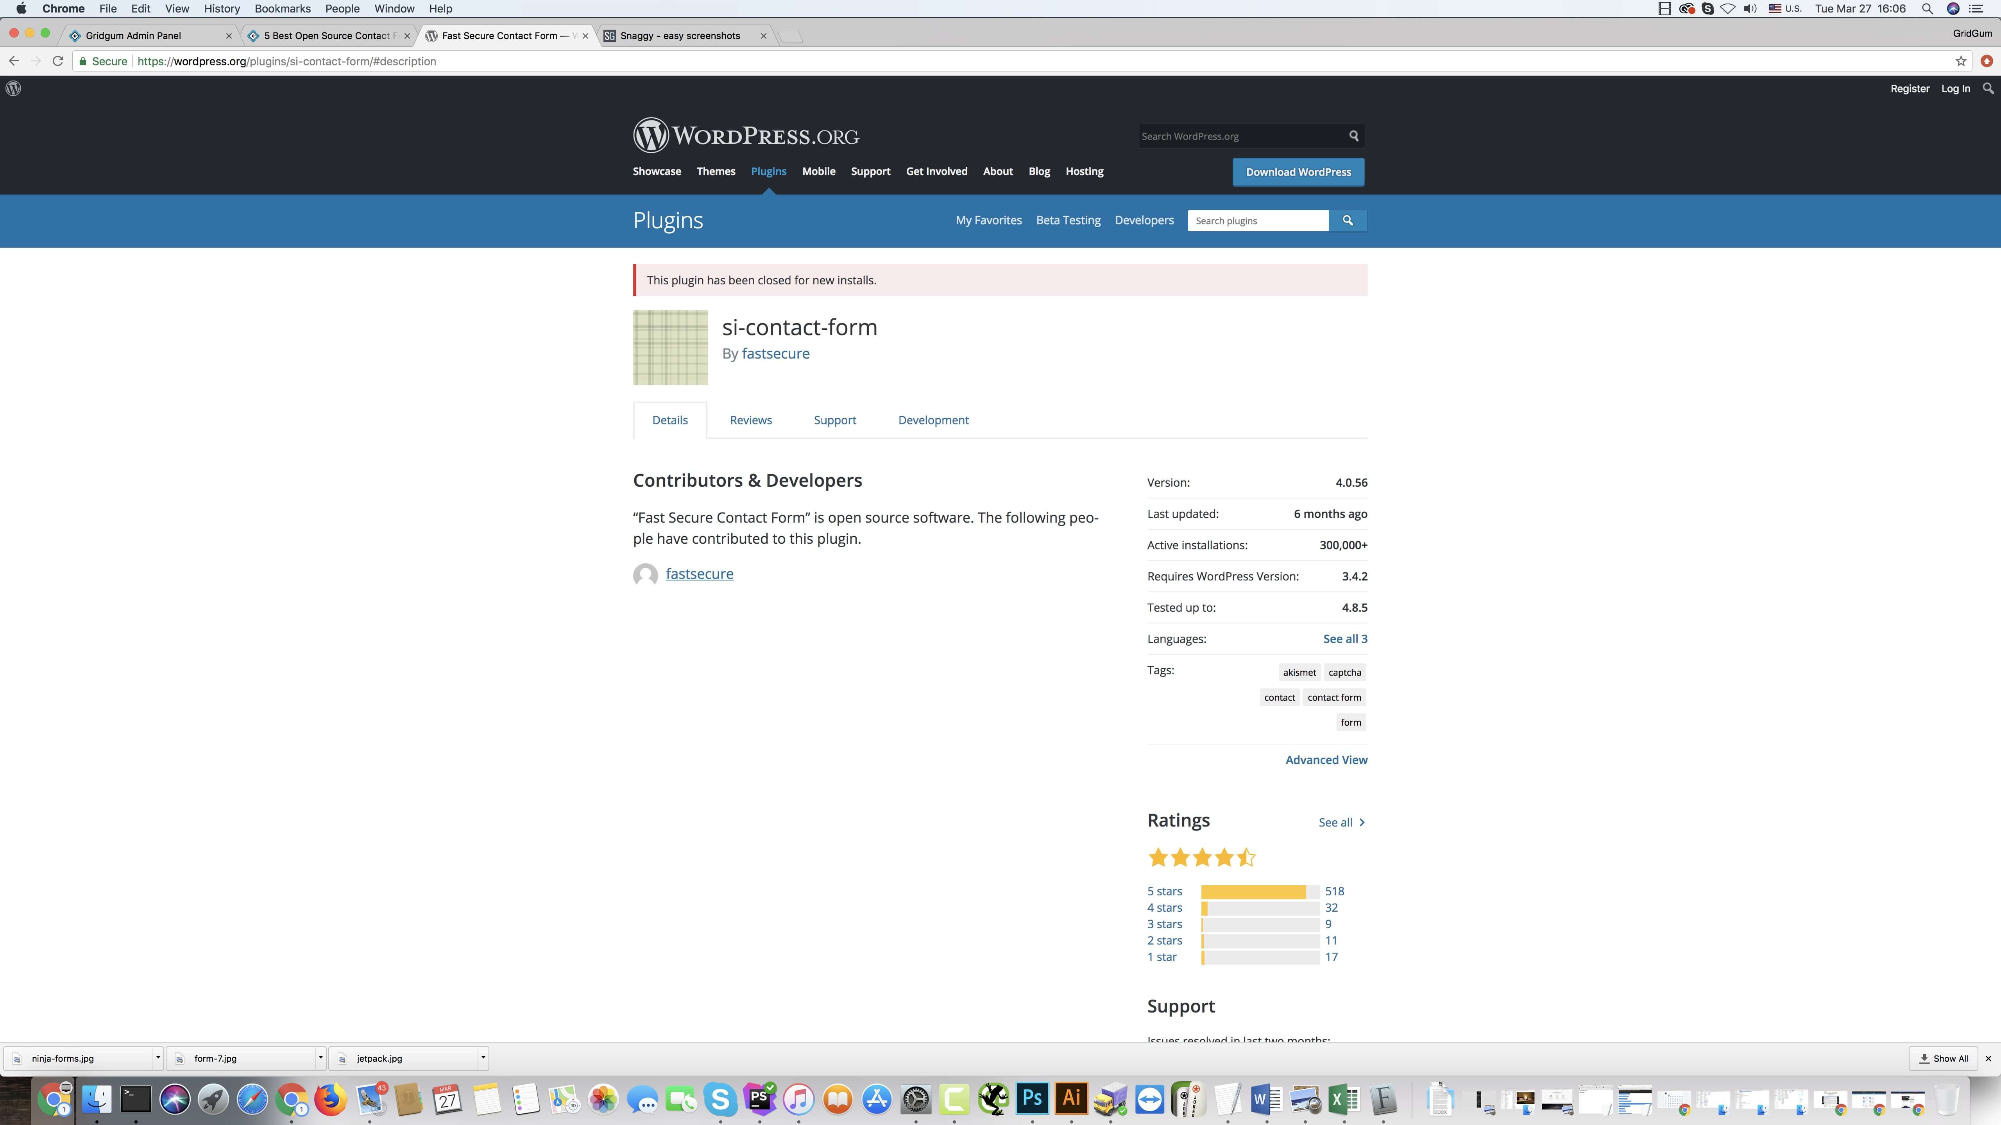Click the red extension icon in Chrome toolbar
Screen dimensions: 2001x1125
(x=1987, y=61)
